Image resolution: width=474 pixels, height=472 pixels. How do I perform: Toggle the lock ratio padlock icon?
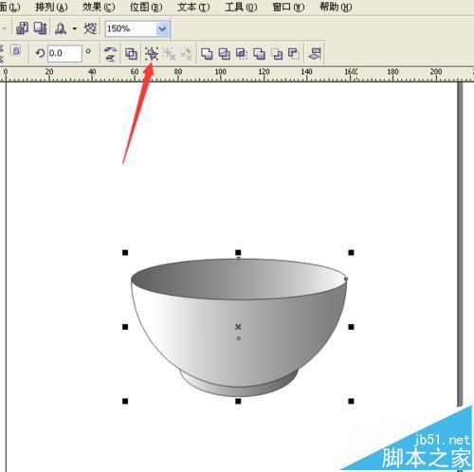coord(16,50)
